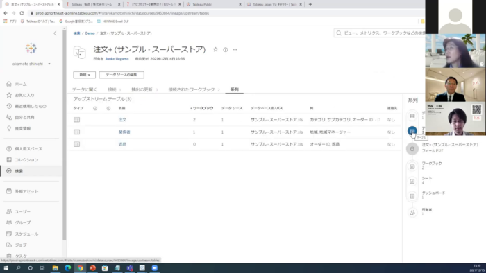Open Chrome from the Windows taskbar
This screenshot has height=273, width=486.
[x=81, y=268]
